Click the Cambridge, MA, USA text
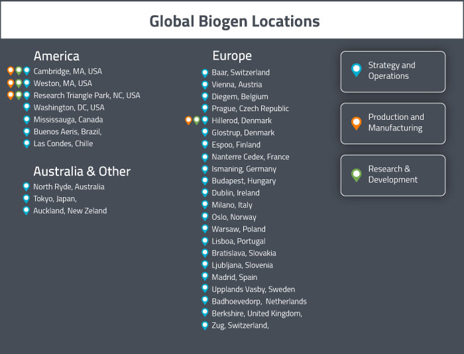 point(68,71)
